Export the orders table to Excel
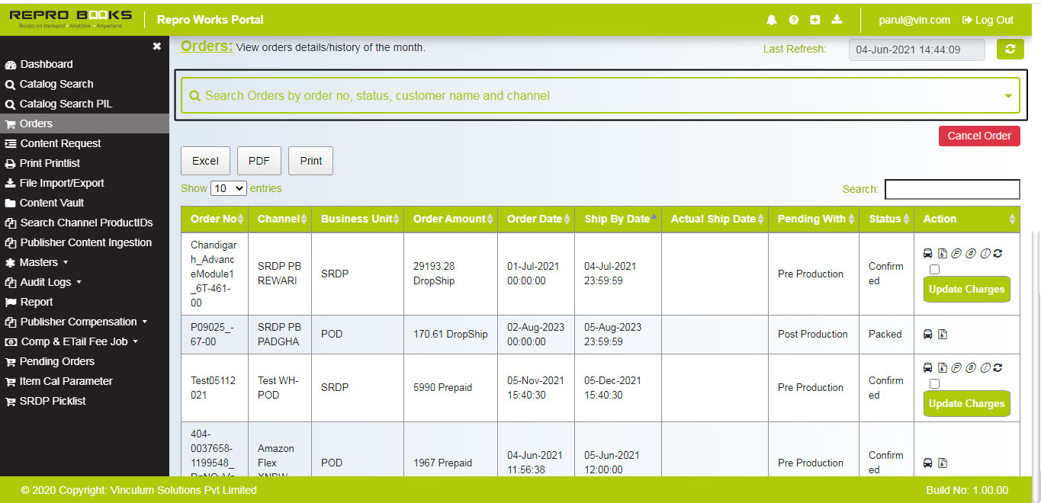This screenshot has width=1041, height=503. point(205,161)
